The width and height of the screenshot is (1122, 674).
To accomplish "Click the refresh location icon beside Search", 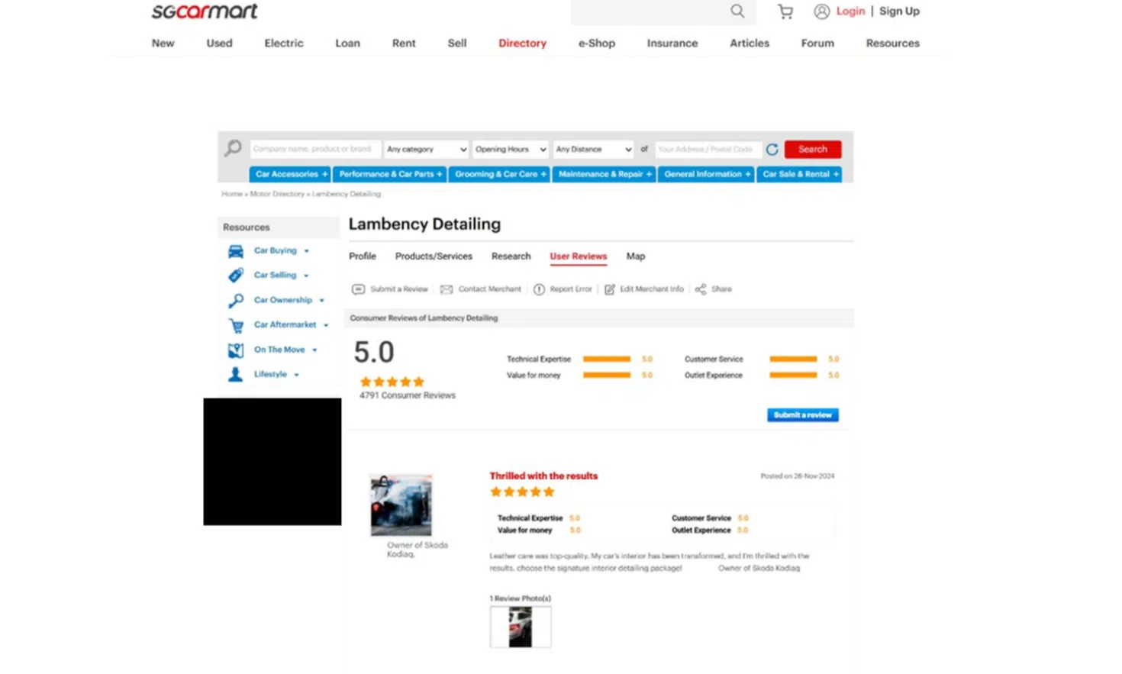I will 772,150.
